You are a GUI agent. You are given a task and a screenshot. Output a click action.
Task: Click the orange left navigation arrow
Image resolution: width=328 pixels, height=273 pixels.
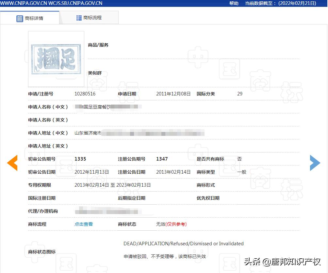[12, 163]
